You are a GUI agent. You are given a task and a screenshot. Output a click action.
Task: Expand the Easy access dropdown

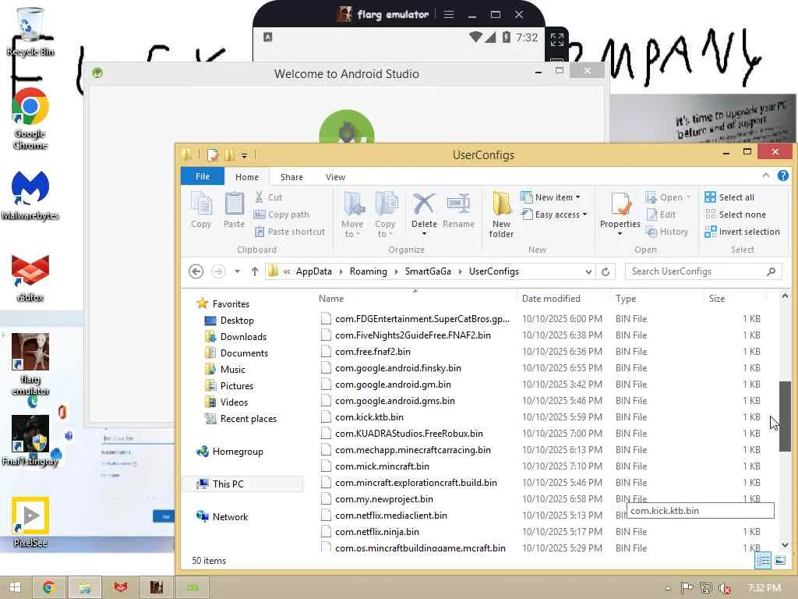click(584, 214)
